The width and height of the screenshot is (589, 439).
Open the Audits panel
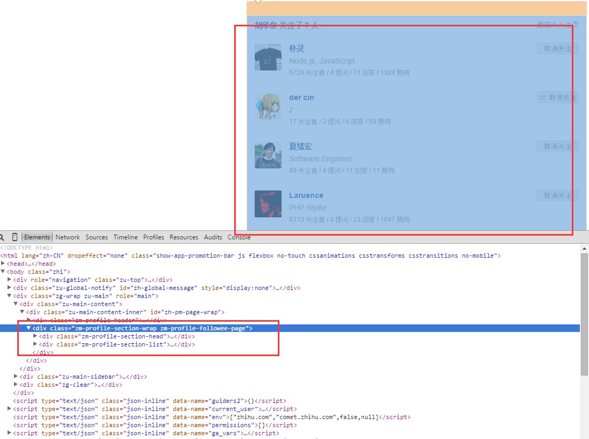pyautogui.click(x=213, y=237)
